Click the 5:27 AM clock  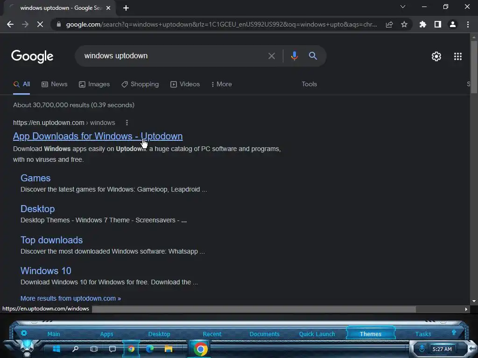(442, 349)
